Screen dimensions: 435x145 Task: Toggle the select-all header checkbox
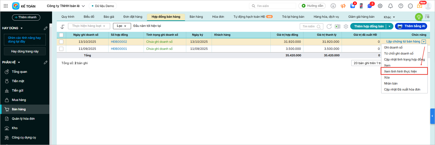click(x=61, y=35)
